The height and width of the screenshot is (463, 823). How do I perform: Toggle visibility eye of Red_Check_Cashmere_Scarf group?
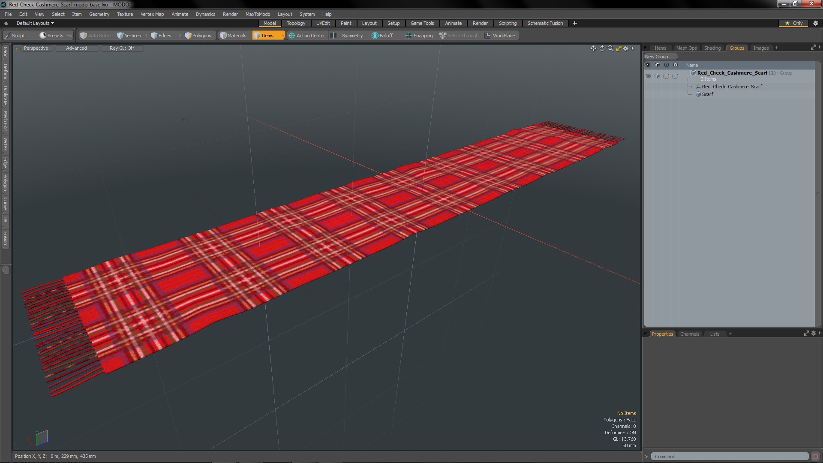click(648, 76)
